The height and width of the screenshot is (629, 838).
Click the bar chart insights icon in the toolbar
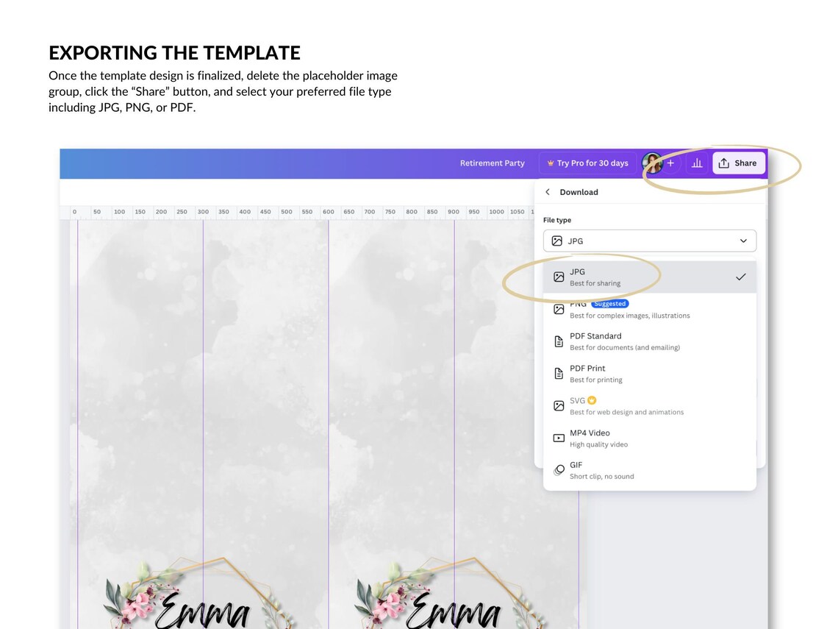697,163
